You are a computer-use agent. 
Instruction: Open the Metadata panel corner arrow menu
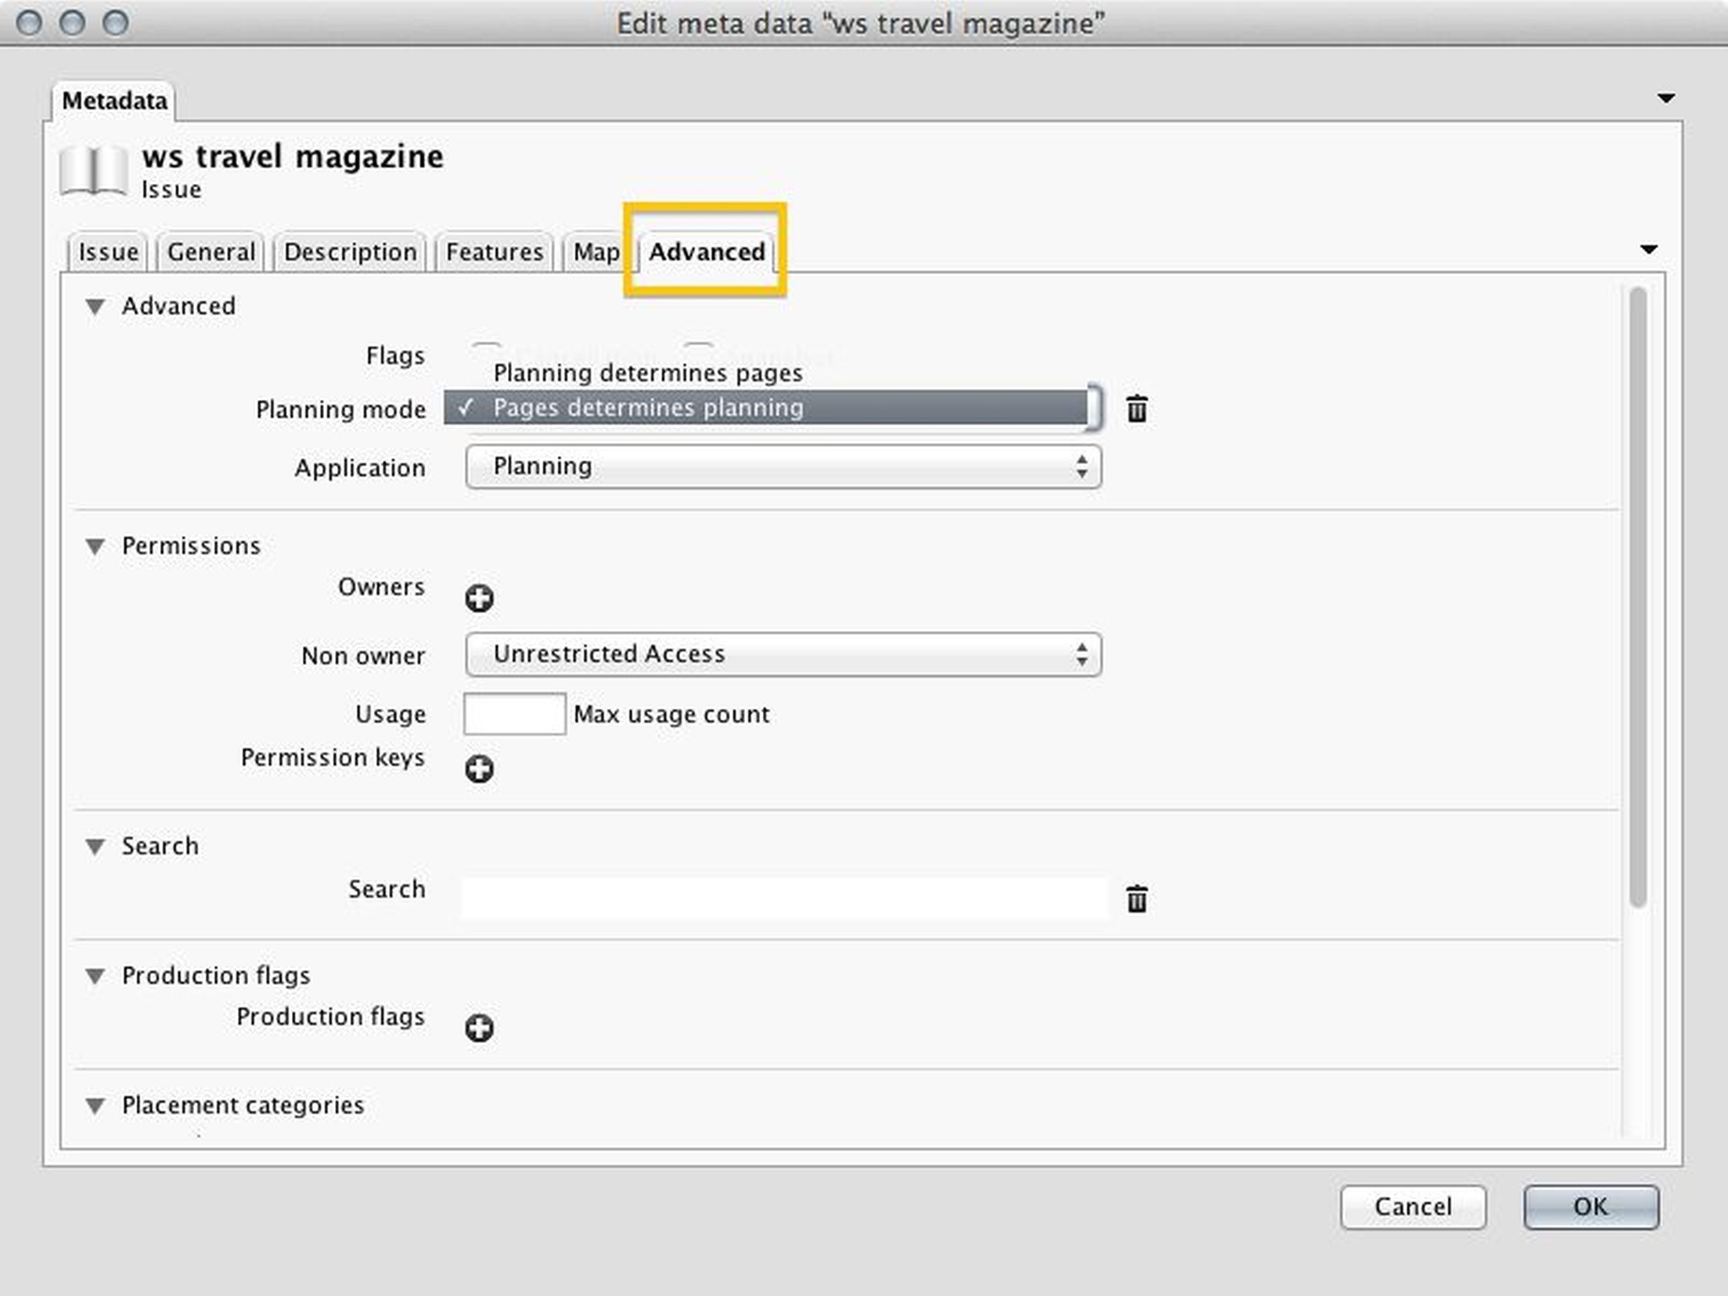(1666, 99)
